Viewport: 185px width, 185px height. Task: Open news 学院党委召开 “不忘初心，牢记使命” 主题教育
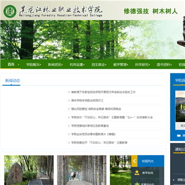pyautogui.click(x=99, y=143)
